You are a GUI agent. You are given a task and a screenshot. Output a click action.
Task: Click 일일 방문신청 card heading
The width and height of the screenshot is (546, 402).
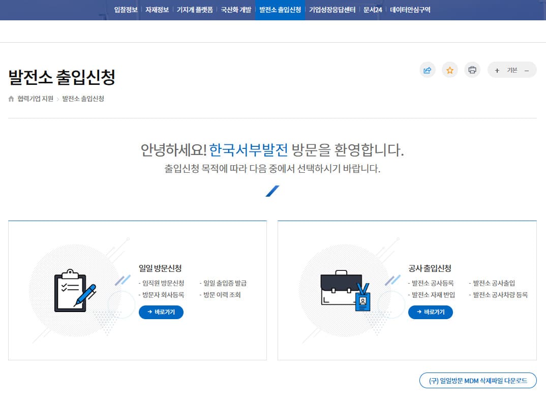point(160,268)
